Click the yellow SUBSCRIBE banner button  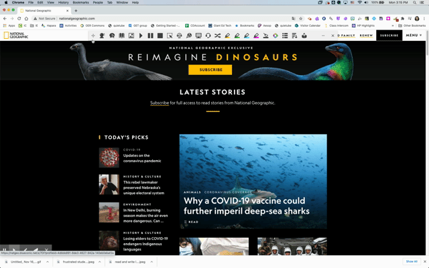click(x=210, y=70)
